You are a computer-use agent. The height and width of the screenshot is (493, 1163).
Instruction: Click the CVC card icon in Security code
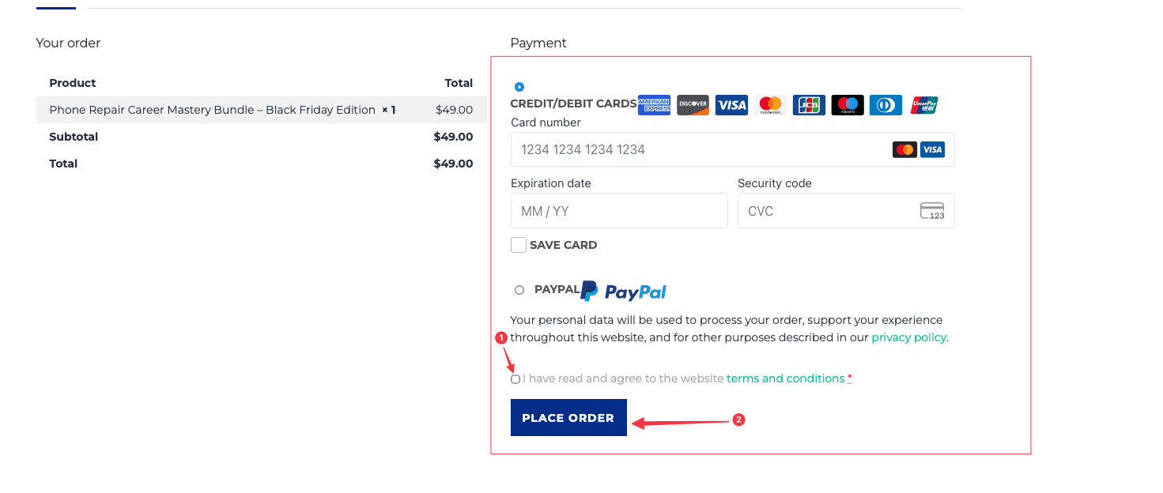[932, 211]
